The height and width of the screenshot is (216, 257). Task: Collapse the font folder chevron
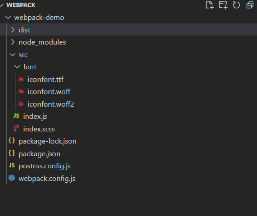point(17,67)
